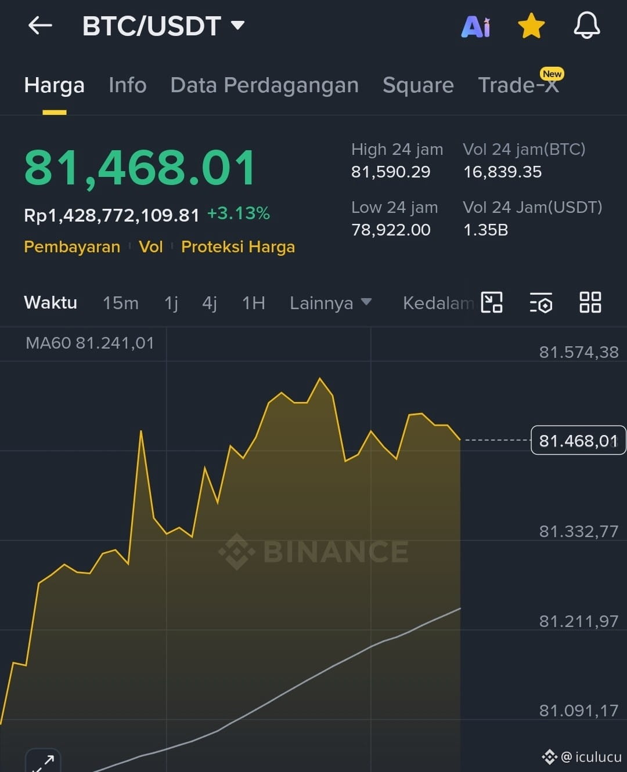Tap the big price 81,468.01
The image size is (627, 772).
140,168
